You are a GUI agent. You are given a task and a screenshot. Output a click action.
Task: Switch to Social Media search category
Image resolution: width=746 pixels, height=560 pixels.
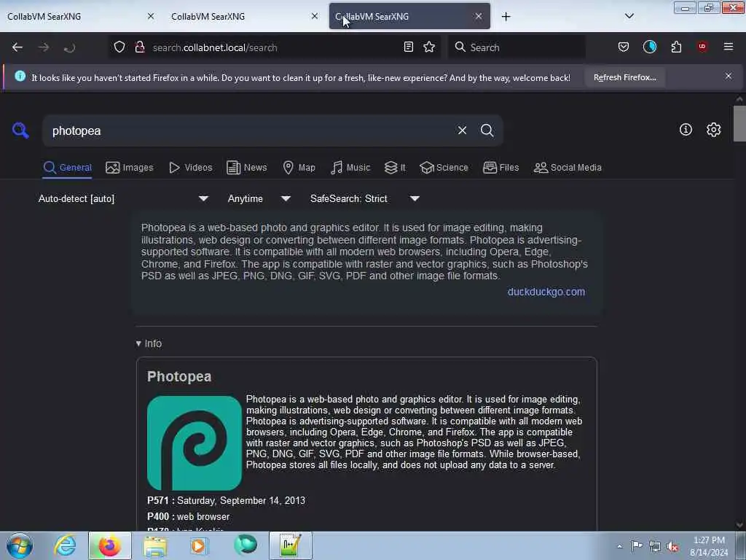tap(568, 167)
